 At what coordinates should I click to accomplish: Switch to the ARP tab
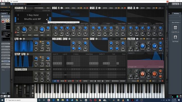click(x=56, y=81)
